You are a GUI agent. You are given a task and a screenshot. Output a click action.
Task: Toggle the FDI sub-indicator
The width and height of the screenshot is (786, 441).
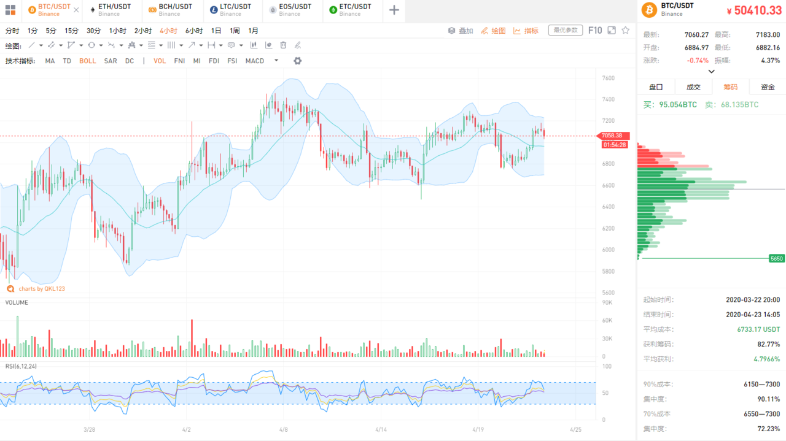[x=214, y=61]
